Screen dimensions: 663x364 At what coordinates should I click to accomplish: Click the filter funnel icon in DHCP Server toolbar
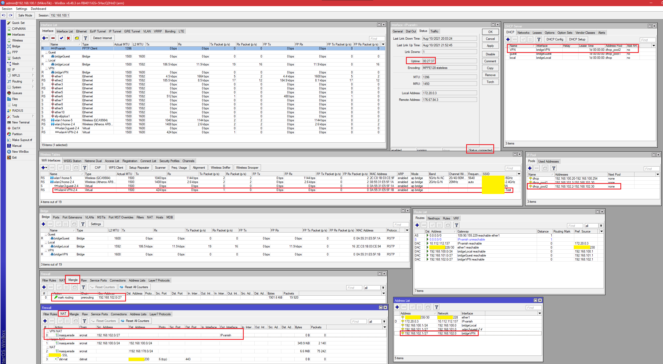pyautogui.click(x=539, y=39)
